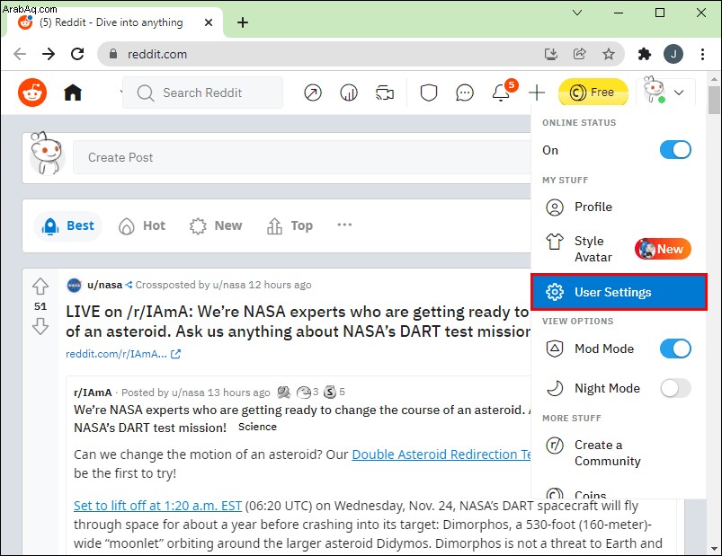Expand the user account dropdown
Screen dimensions: 722x556
coord(665,91)
